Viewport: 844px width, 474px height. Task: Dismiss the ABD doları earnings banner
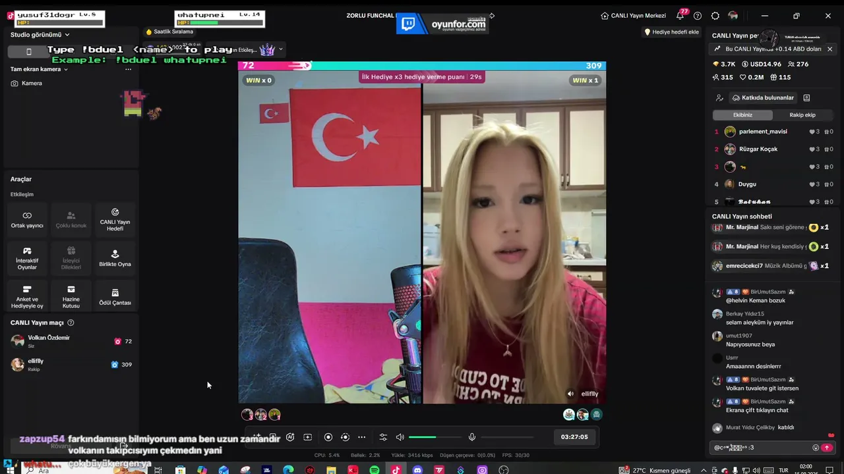pyautogui.click(x=829, y=49)
